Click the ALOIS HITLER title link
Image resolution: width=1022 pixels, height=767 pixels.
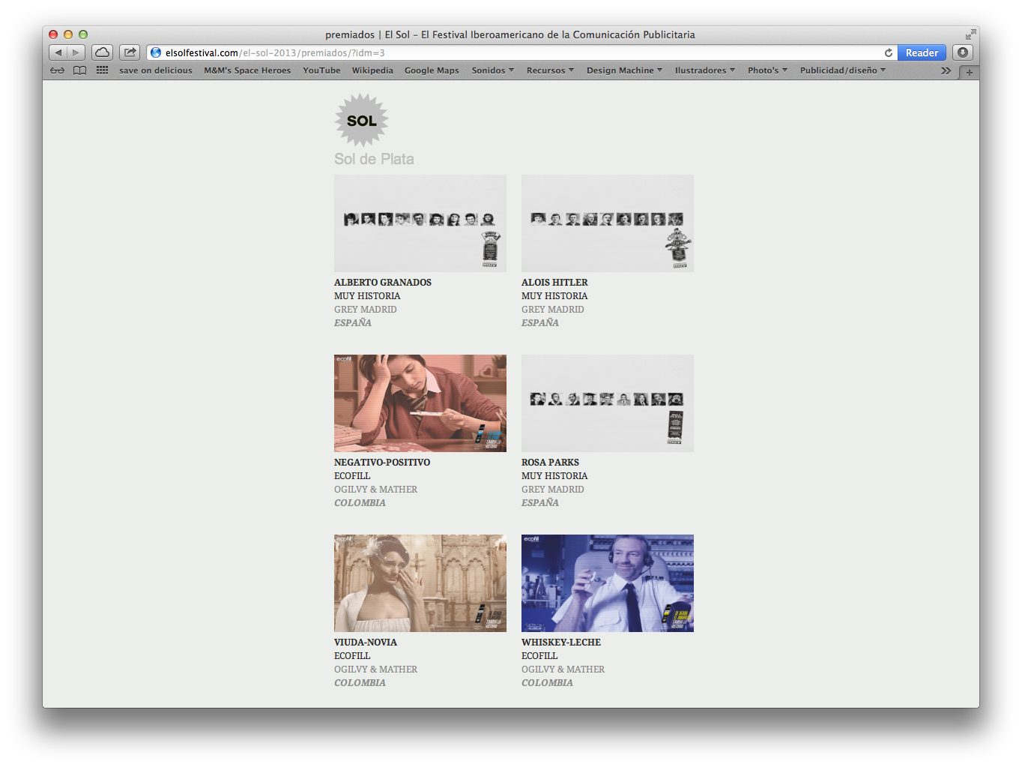(x=554, y=283)
